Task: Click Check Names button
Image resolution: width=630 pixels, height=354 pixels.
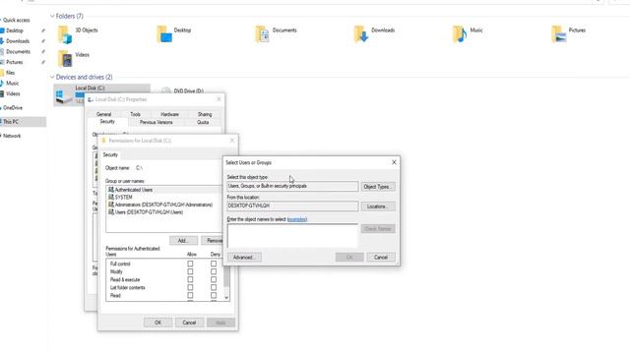Action: click(x=378, y=229)
